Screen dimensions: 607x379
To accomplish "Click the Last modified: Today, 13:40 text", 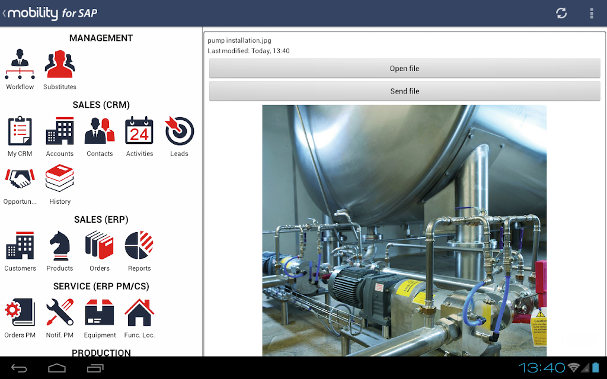I will (x=248, y=51).
